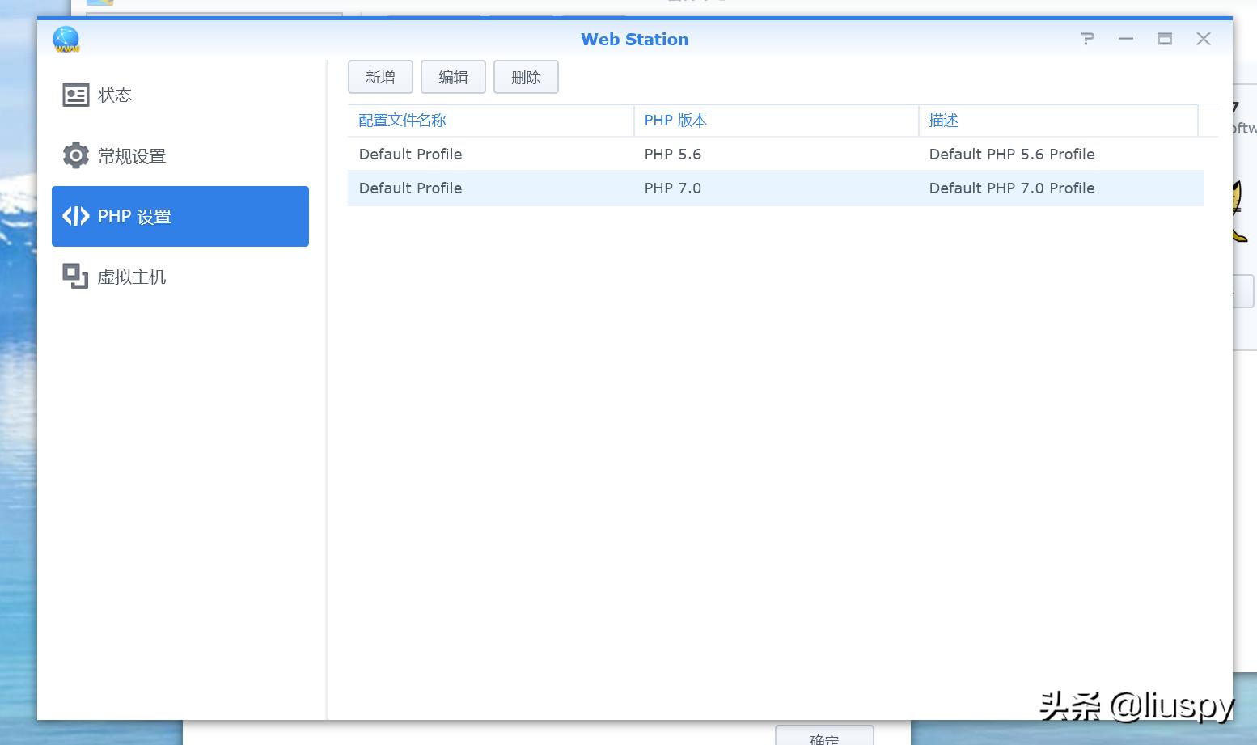
Task: Open the 常规设置 section
Action: pos(180,156)
